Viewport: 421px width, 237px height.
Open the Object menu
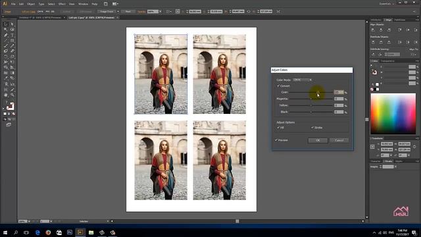pyautogui.click(x=31, y=4)
